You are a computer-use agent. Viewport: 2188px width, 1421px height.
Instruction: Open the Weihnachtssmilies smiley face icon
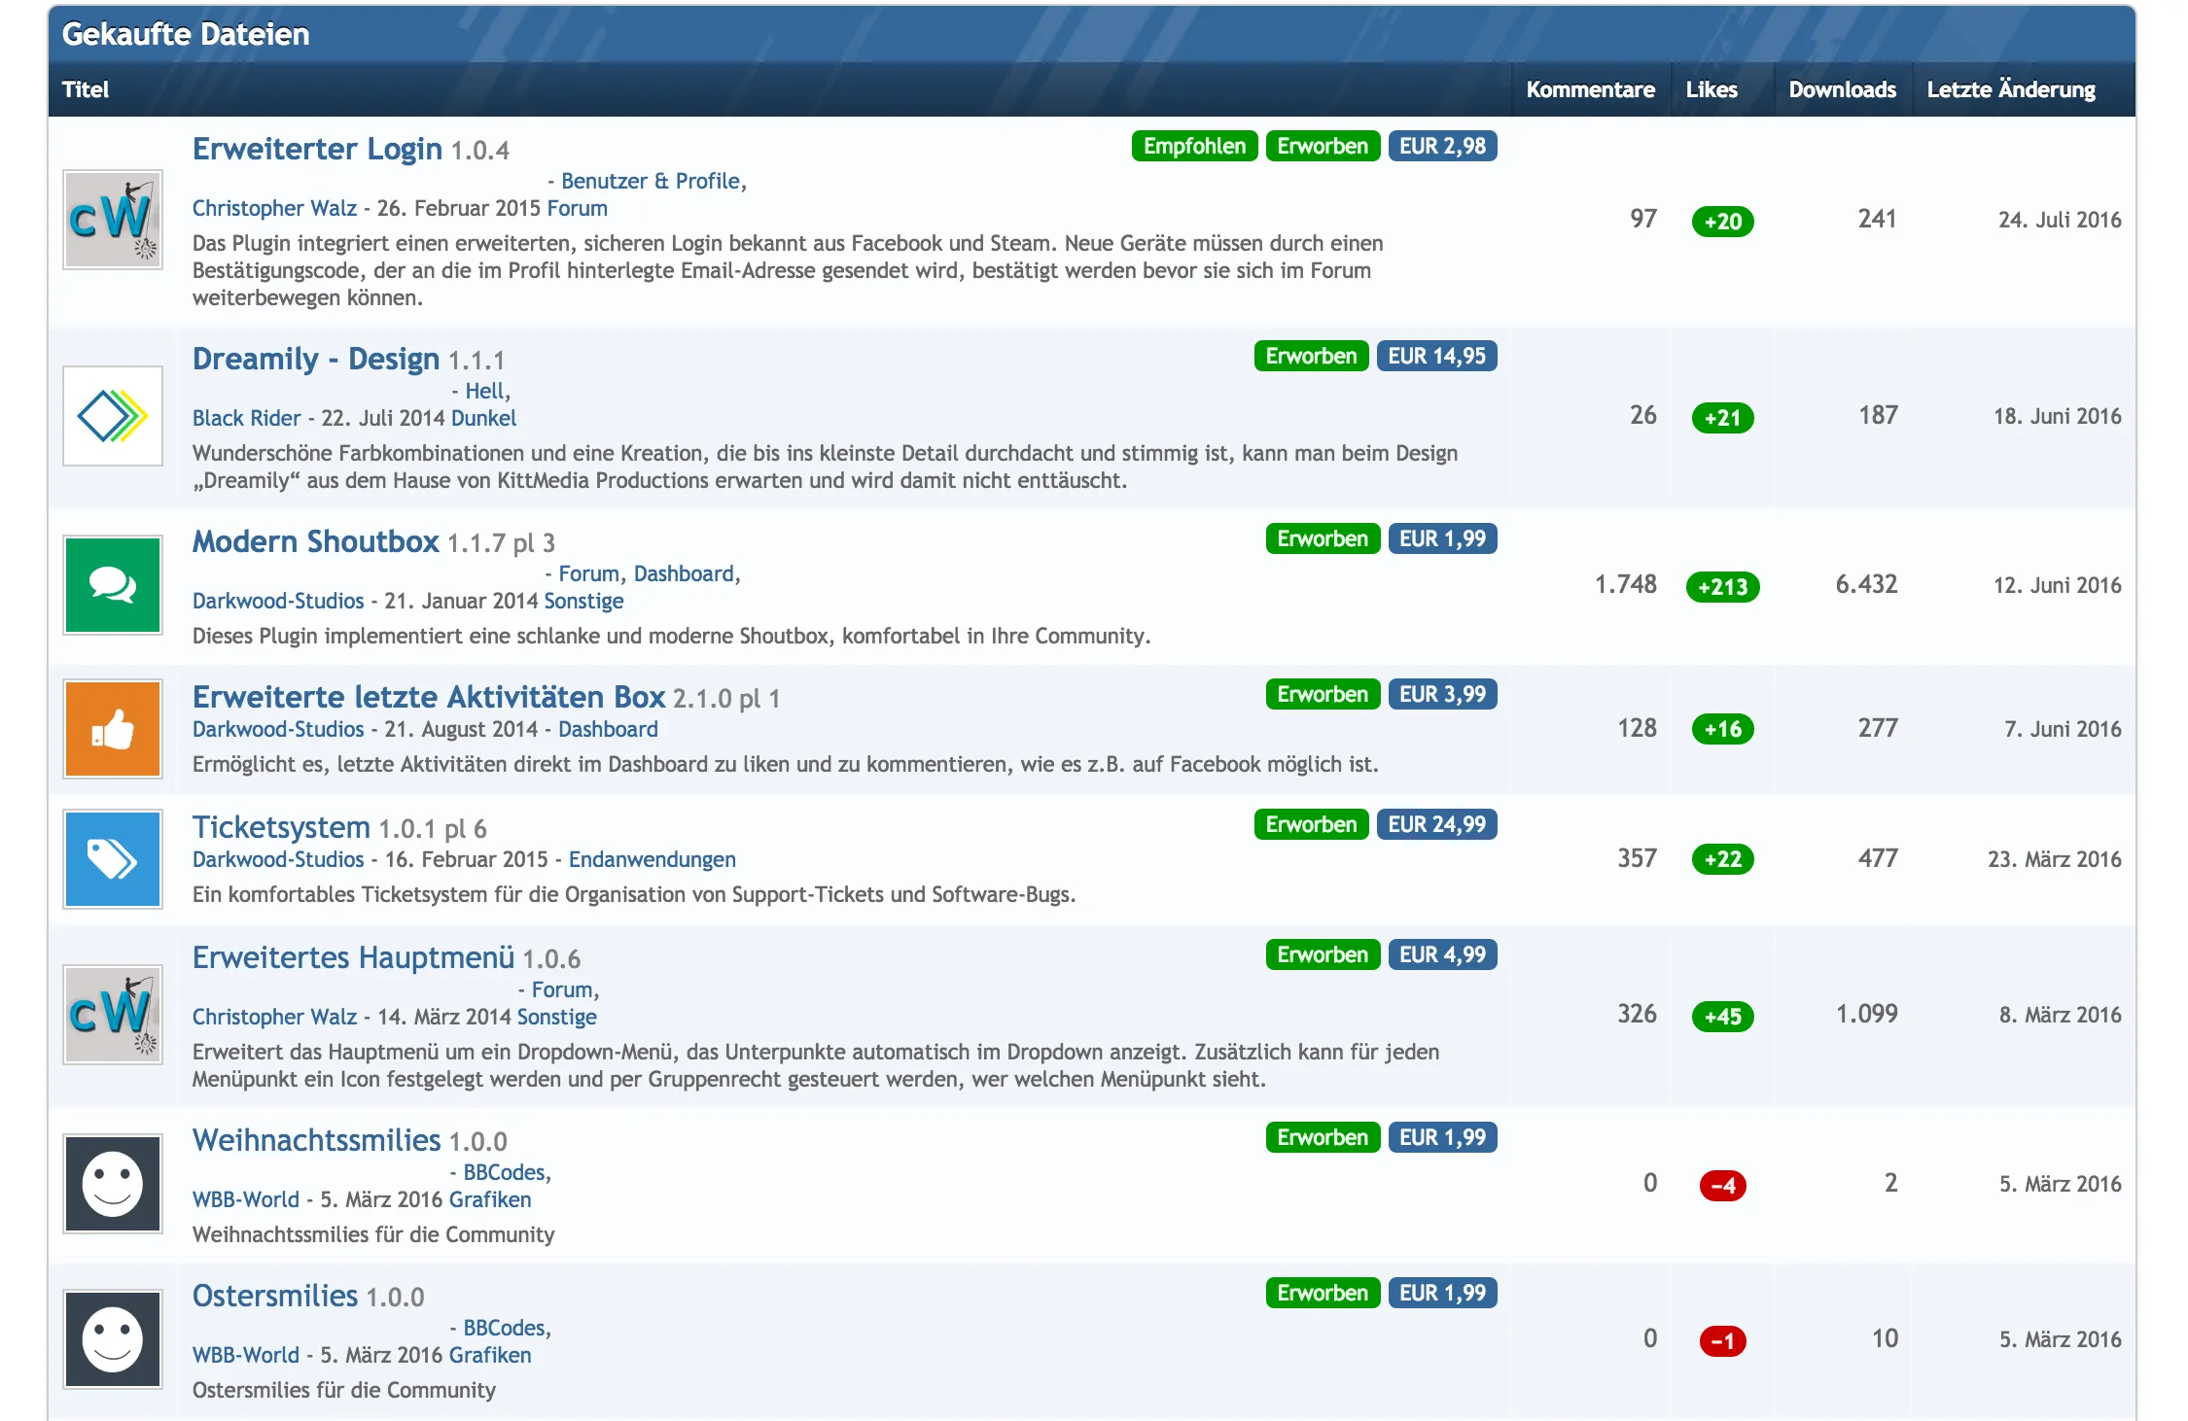(x=112, y=1184)
